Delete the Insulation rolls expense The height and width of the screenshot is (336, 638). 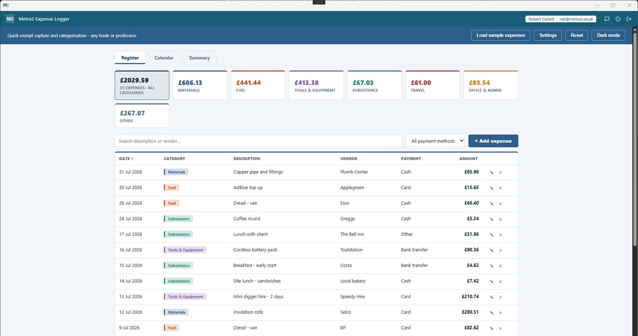click(500, 312)
